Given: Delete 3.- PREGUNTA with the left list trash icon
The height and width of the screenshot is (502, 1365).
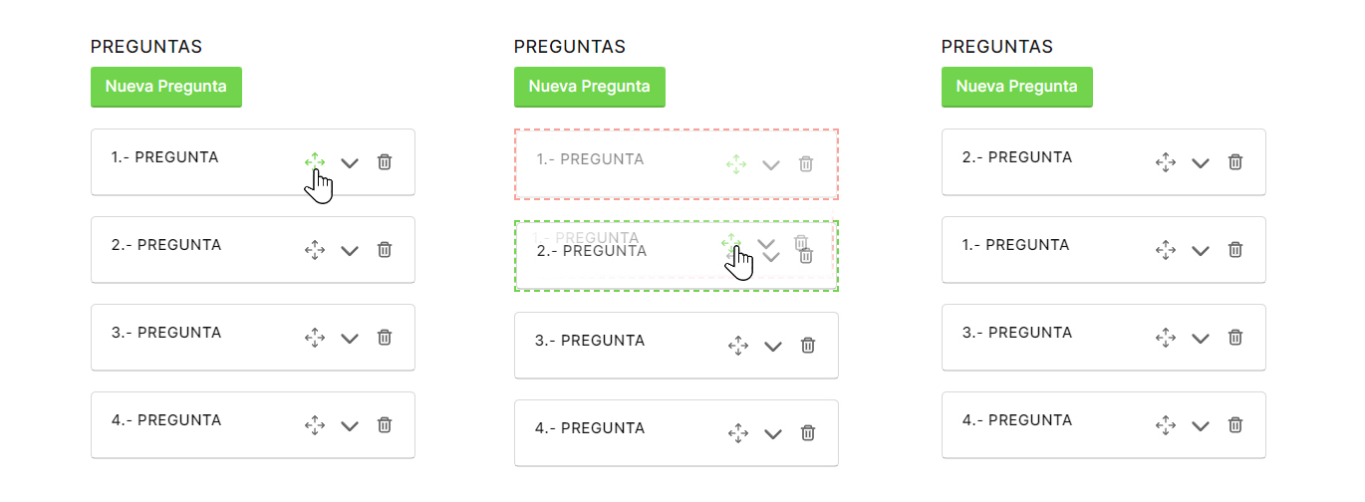Looking at the screenshot, I should pyautogui.click(x=385, y=338).
